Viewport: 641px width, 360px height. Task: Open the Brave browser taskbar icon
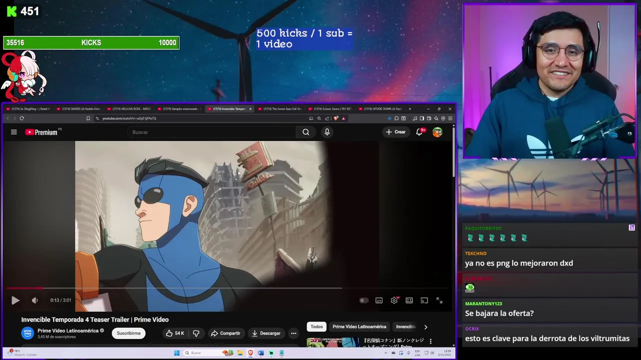pyautogui.click(x=250, y=353)
